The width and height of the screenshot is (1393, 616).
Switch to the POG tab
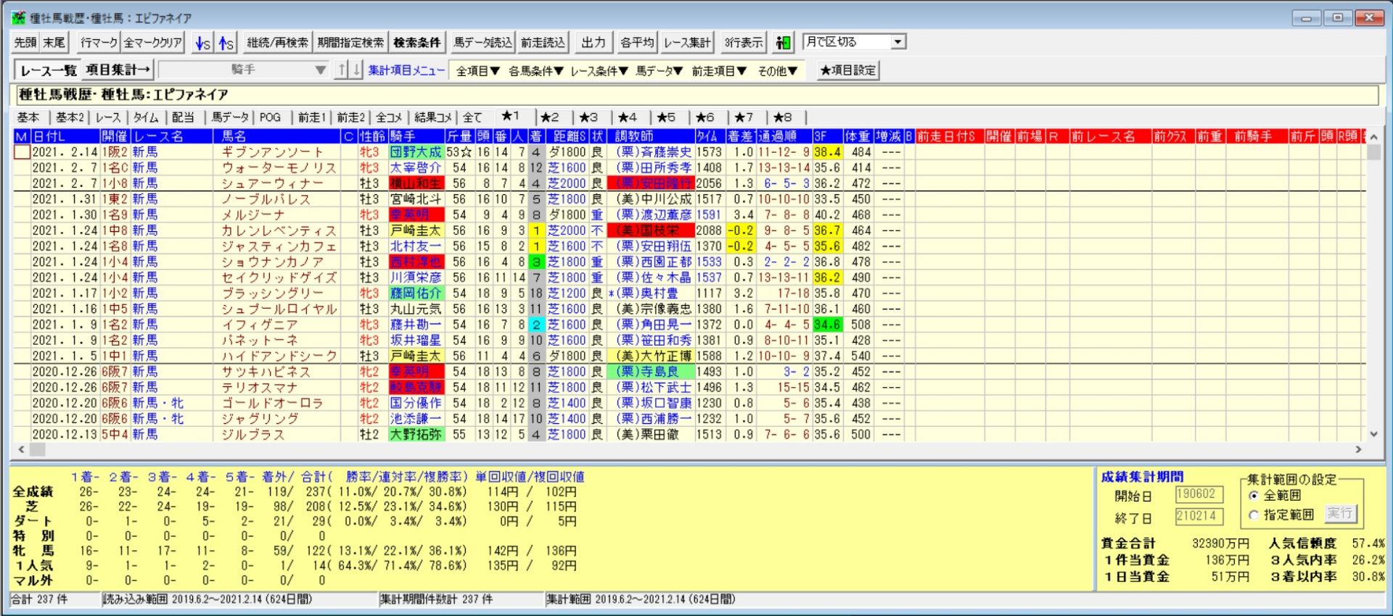270,117
